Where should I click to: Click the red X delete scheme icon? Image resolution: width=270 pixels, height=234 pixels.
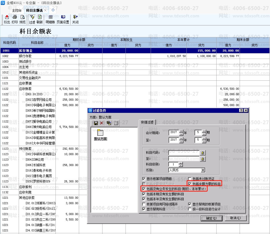point(102,123)
